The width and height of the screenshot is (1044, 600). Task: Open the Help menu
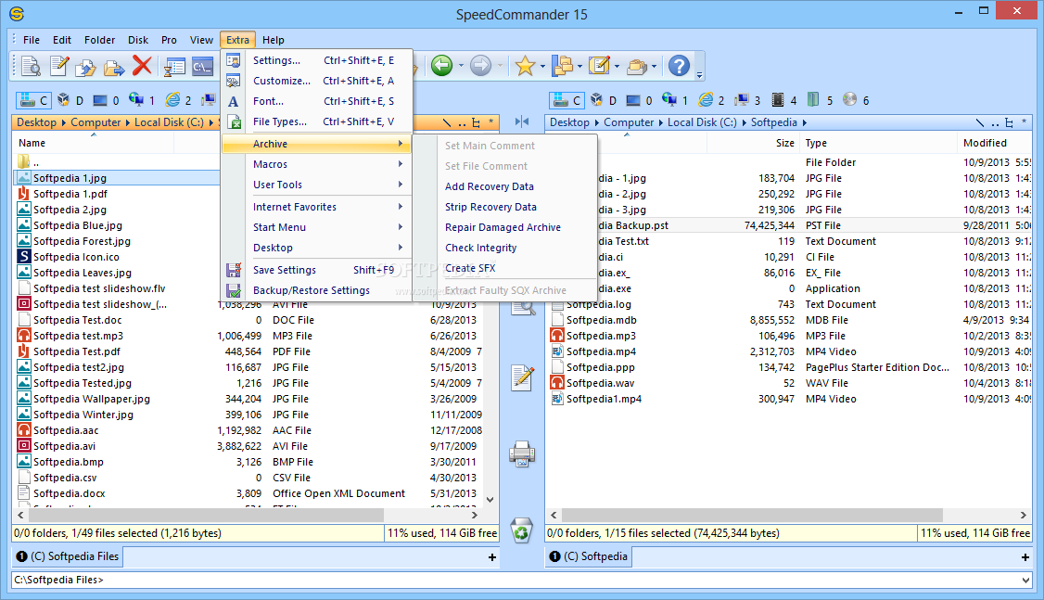[273, 40]
